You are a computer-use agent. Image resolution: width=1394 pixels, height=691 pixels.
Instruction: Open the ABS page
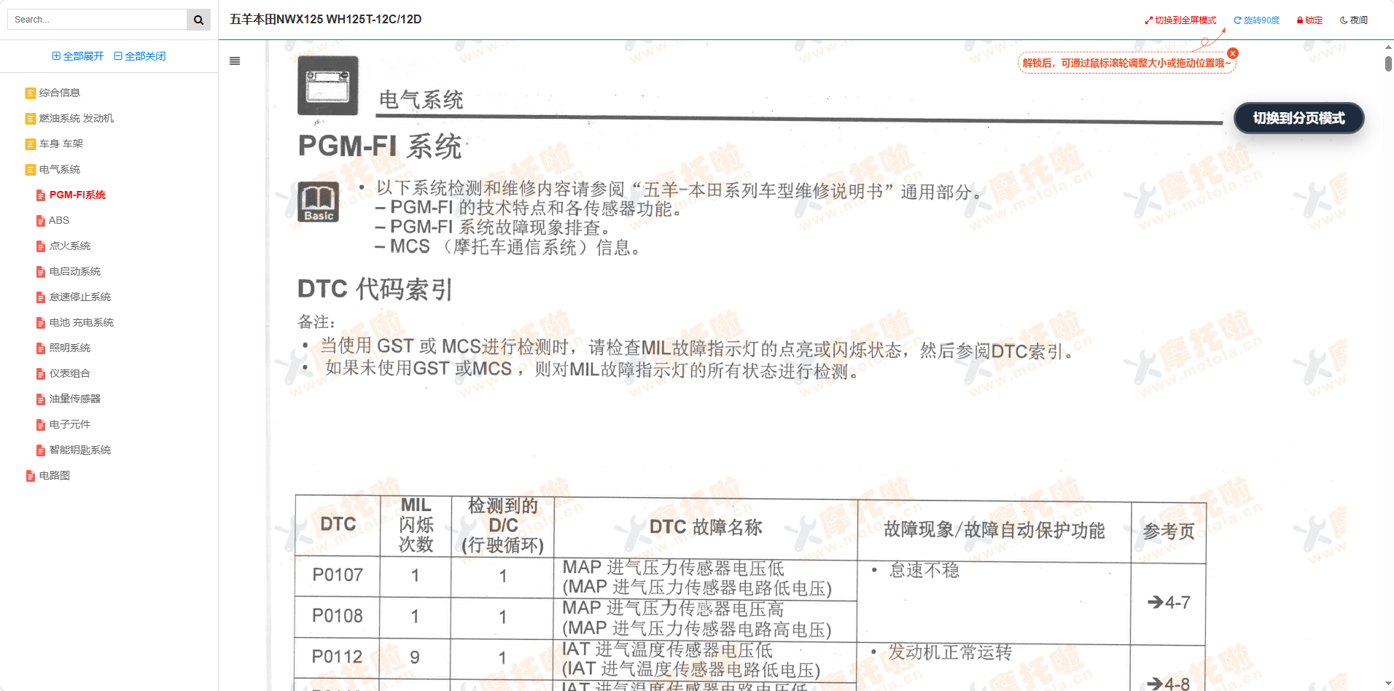pos(59,220)
